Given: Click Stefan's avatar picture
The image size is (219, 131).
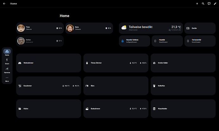Looking at the screenshot, I should point(21,41).
